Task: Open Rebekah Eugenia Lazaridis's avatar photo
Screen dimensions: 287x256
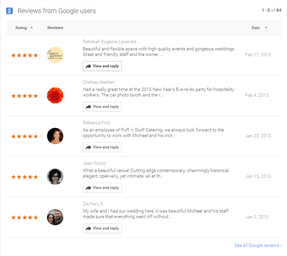Action: 55,55
